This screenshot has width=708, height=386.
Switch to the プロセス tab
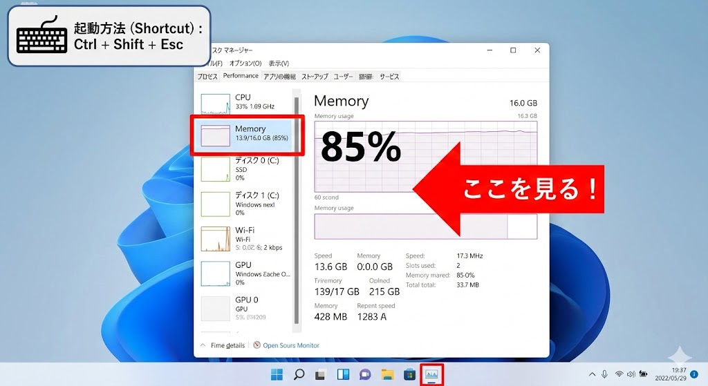pos(207,77)
